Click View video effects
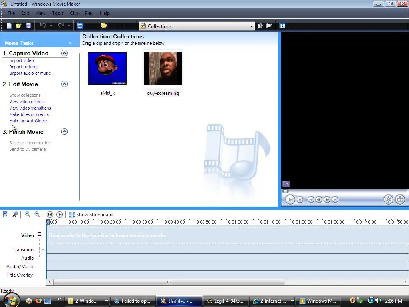409x307 pixels. point(27,102)
